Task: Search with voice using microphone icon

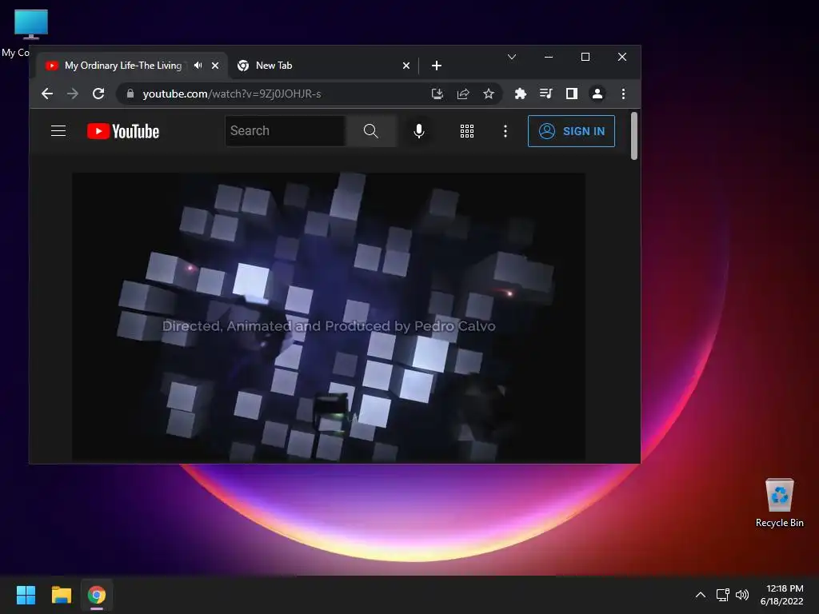Action: coord(419,131)
